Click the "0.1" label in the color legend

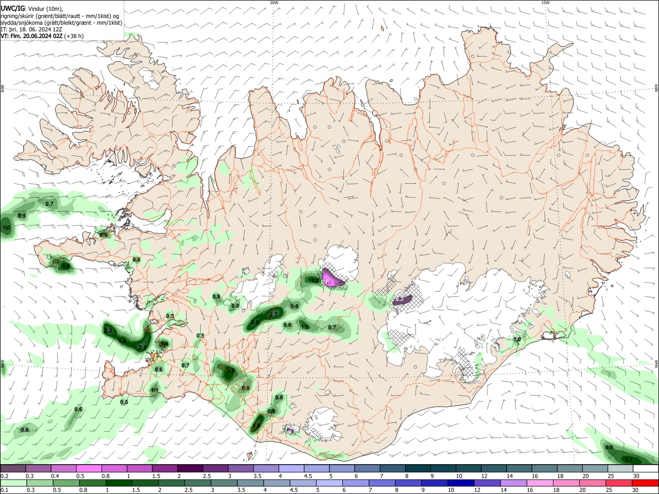coord(4,490)
